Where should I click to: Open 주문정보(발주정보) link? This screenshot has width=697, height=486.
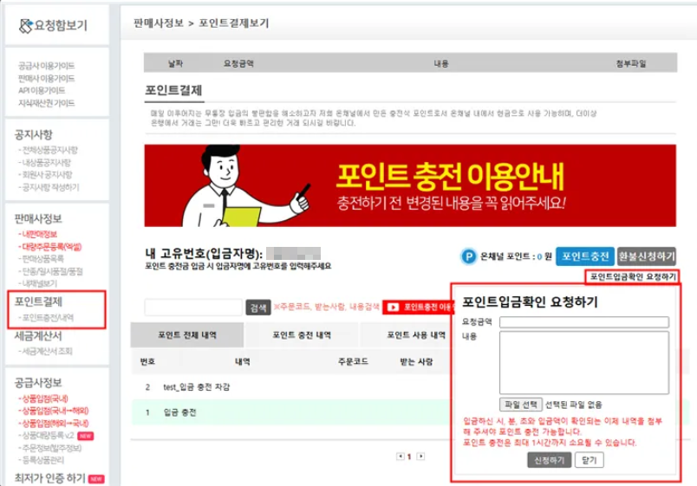pos(50,448)
